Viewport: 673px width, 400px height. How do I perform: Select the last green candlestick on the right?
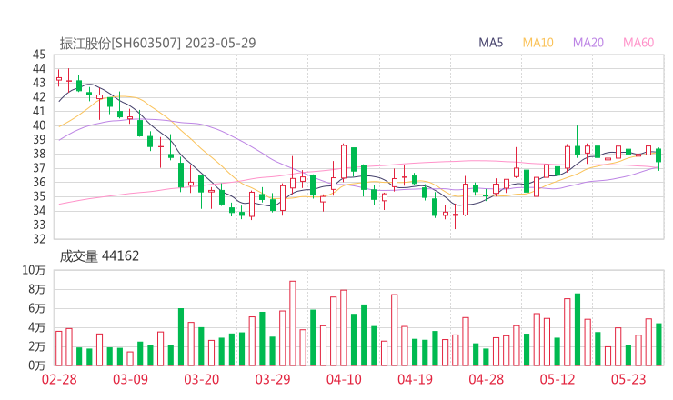[658, 159]
